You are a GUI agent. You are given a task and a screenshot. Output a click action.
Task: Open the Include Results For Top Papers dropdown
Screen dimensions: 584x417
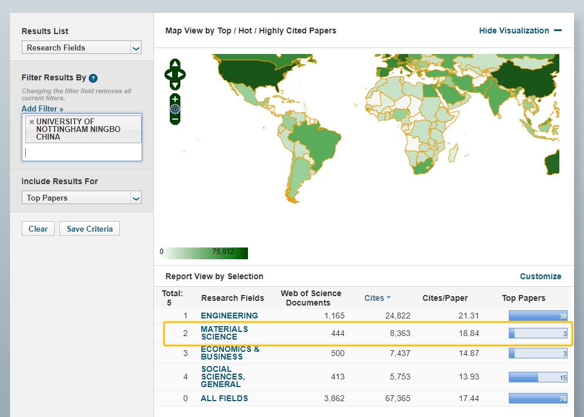[x=82, y=198]
